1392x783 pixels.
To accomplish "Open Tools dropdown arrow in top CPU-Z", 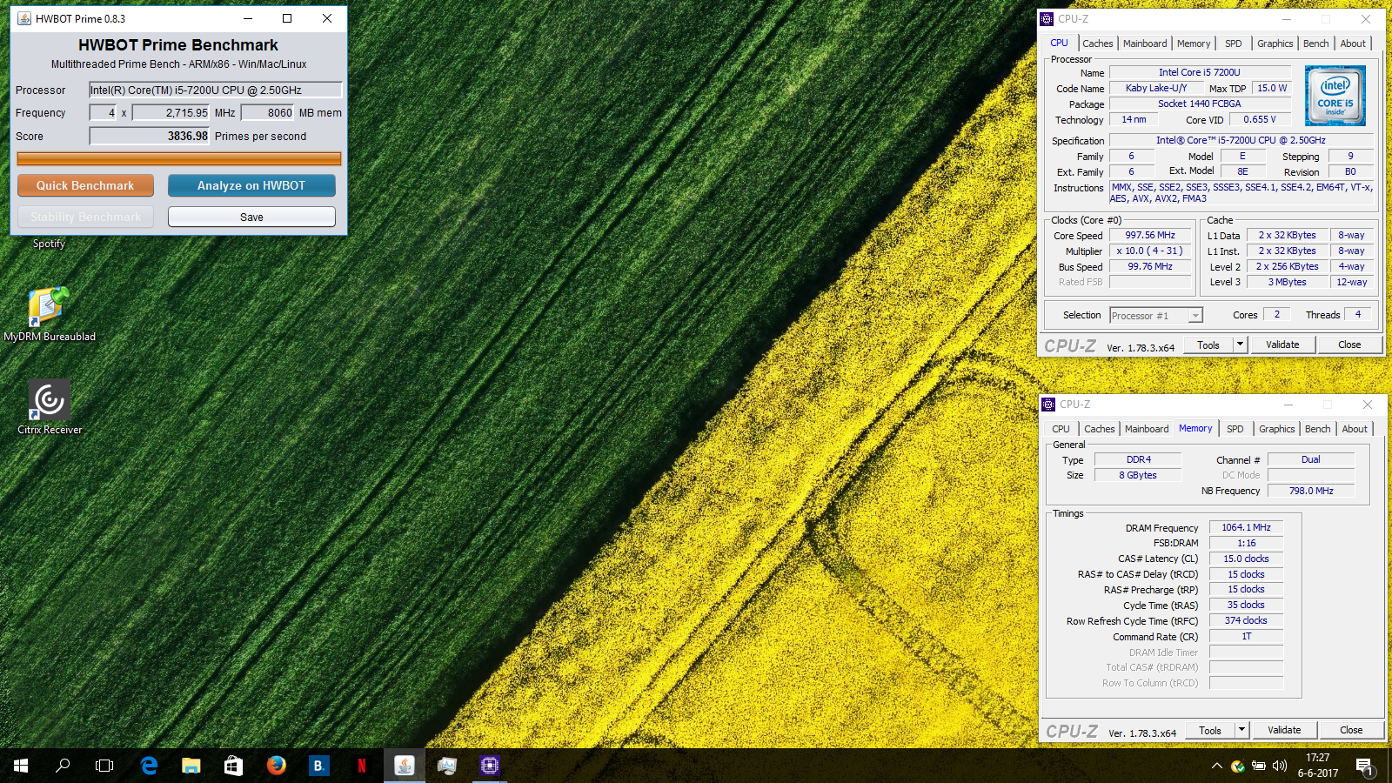I will click(1241, 345).
